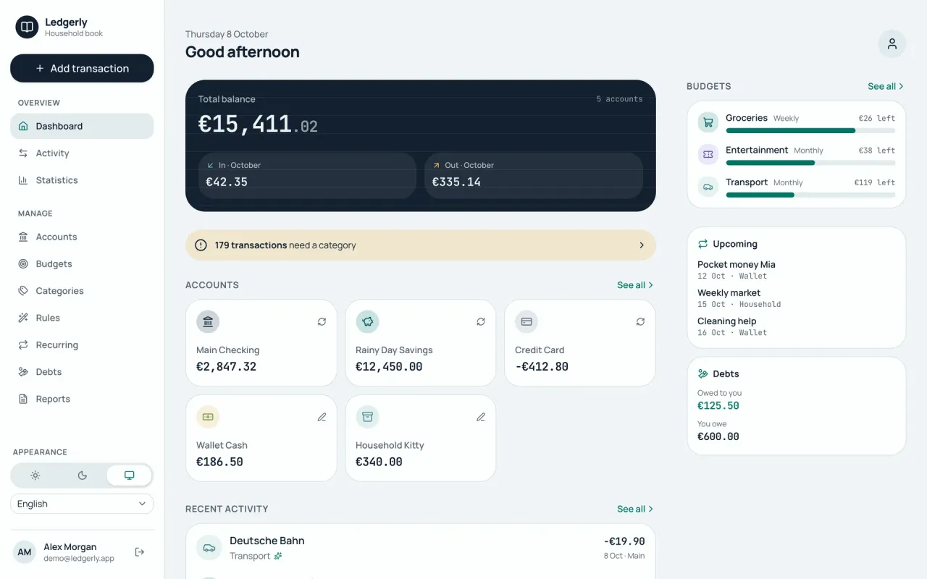The height and width of the screenshot is (579, 927).
Task: Switch to light appearance mode
Action: (x=35, y=476)
